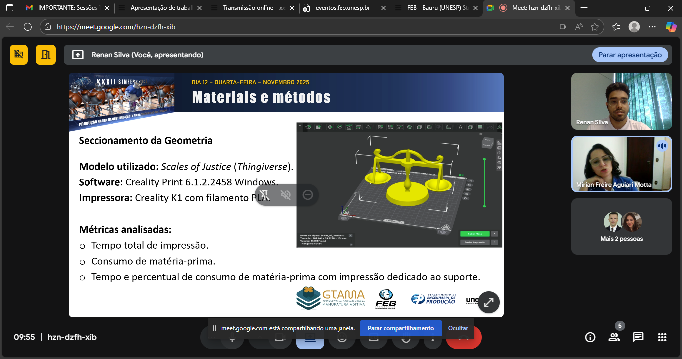Toggle presentation audio mute on overlay

[286, 195]
